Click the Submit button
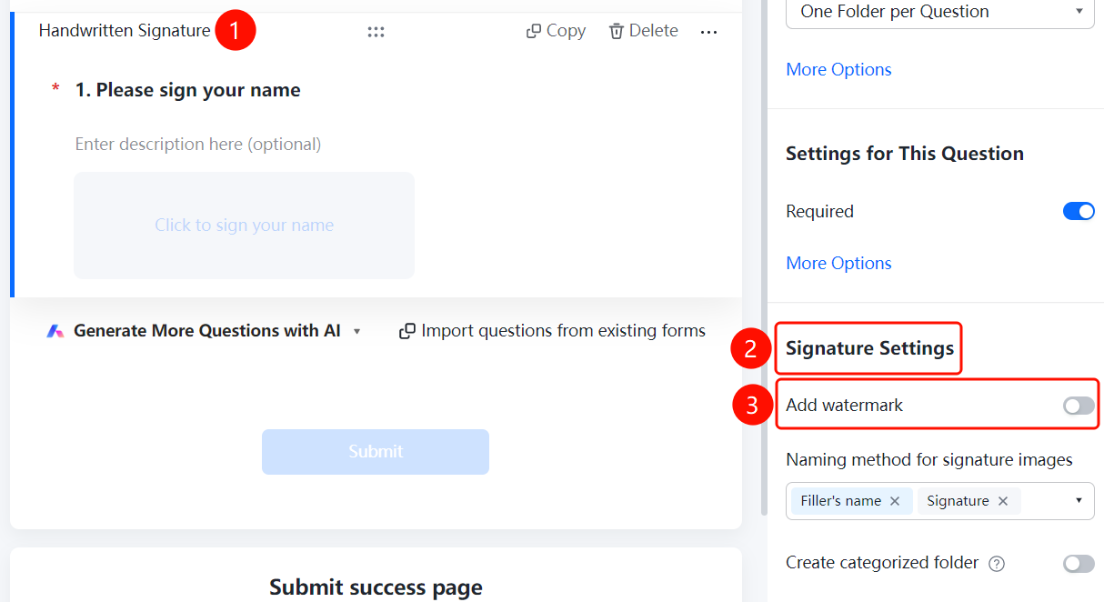The image size is (1104, 602). [376, 452]
